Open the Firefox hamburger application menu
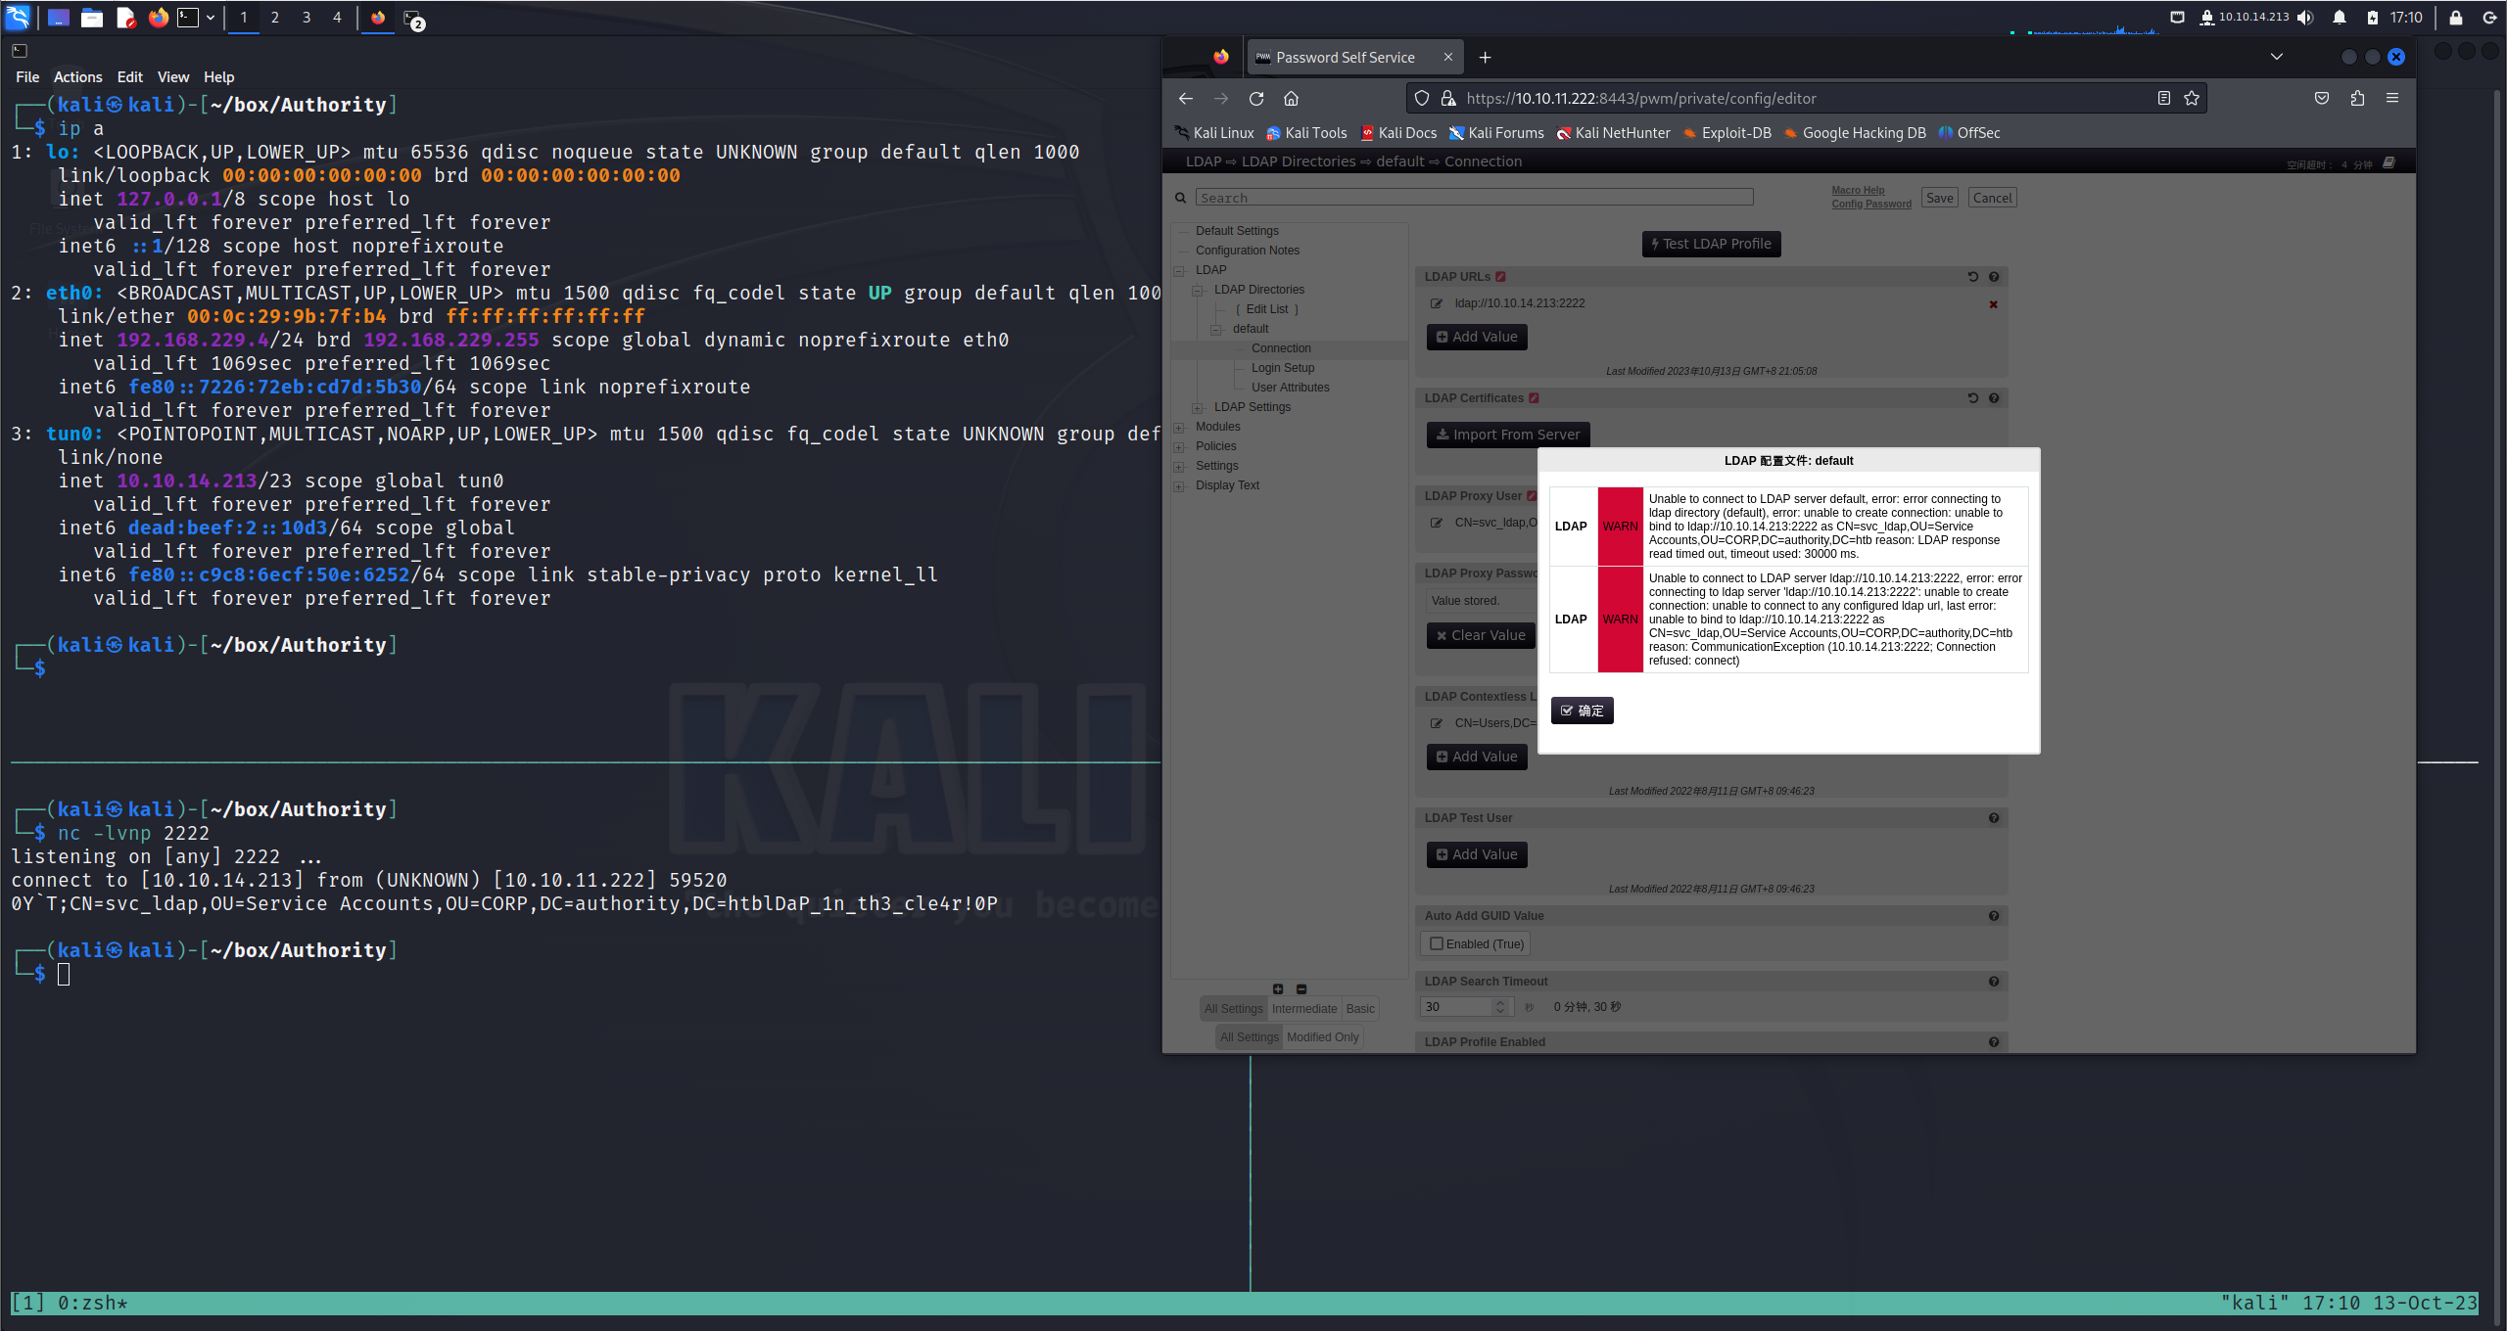Screen dimensions: 2507x1331 [x=2392, y=98]
